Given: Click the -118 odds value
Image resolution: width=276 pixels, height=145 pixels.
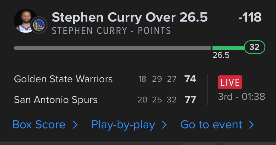Looking at the screenshot, I should 250,18.
